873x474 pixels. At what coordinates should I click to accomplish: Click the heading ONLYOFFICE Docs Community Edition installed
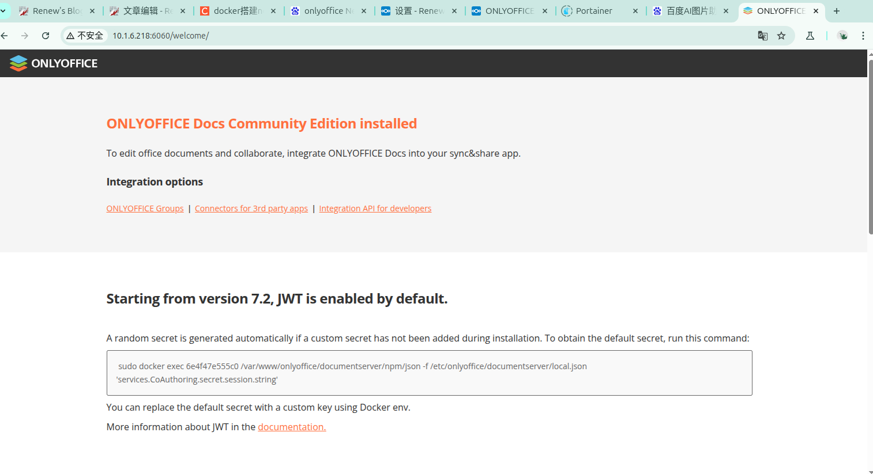(262, 124)
